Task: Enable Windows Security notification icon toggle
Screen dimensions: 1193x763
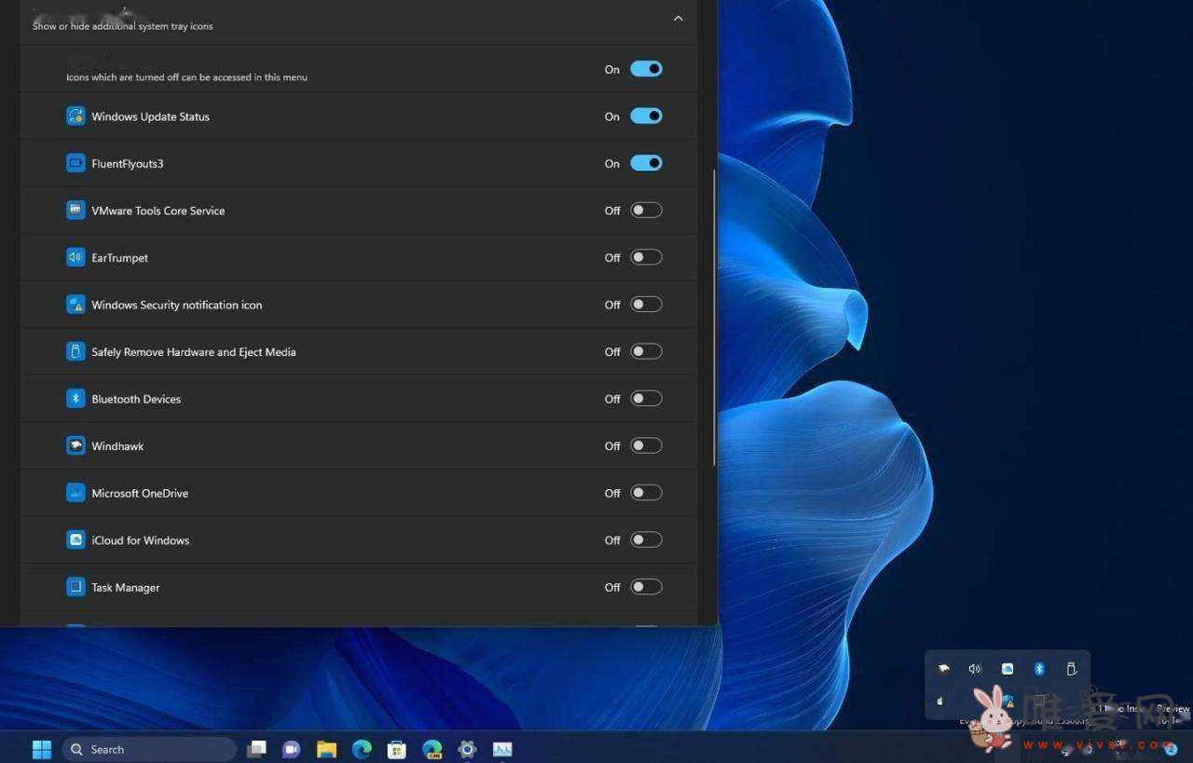Action: click(x=646, y=304)
